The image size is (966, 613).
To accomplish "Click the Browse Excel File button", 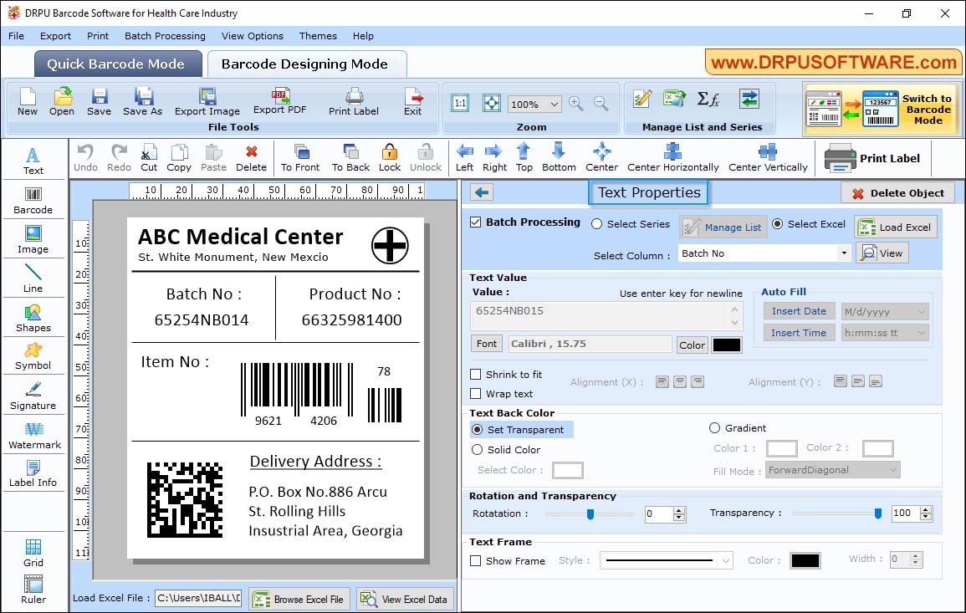I will pyautogui.click(x=299, y=599).
